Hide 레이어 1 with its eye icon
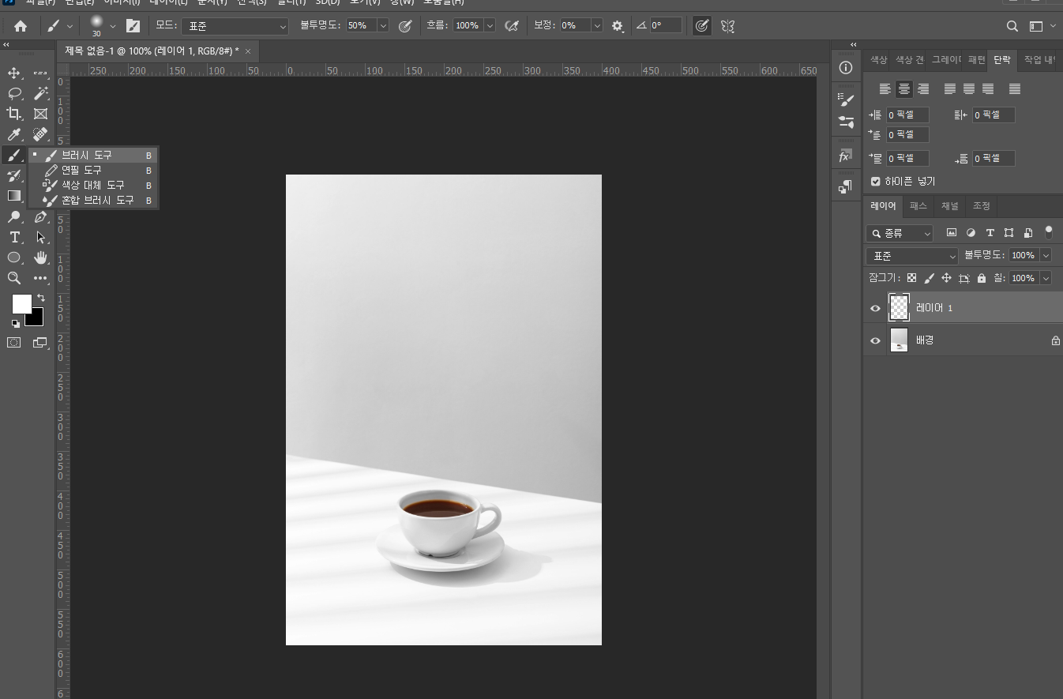This screenshot has height=699, width=1063. tap(875, 308)
